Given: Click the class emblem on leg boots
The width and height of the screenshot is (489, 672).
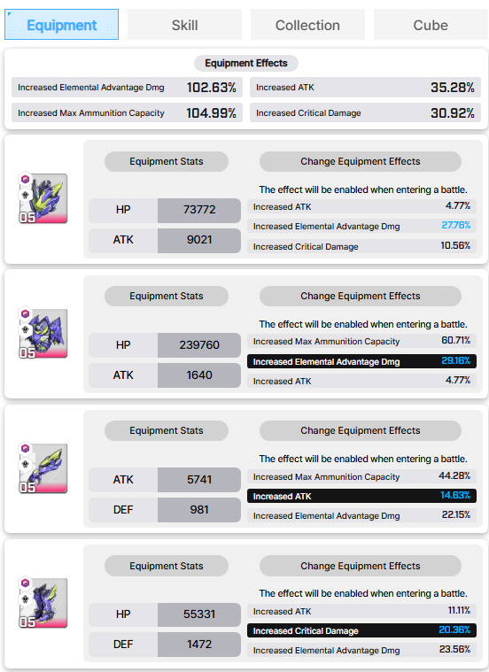Looking at the screenshot, I should 26,599.
